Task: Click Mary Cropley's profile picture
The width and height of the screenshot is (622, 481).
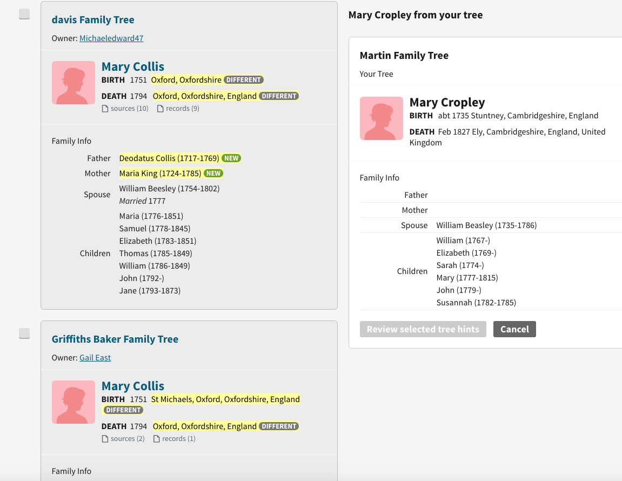Action: [381, 118]
